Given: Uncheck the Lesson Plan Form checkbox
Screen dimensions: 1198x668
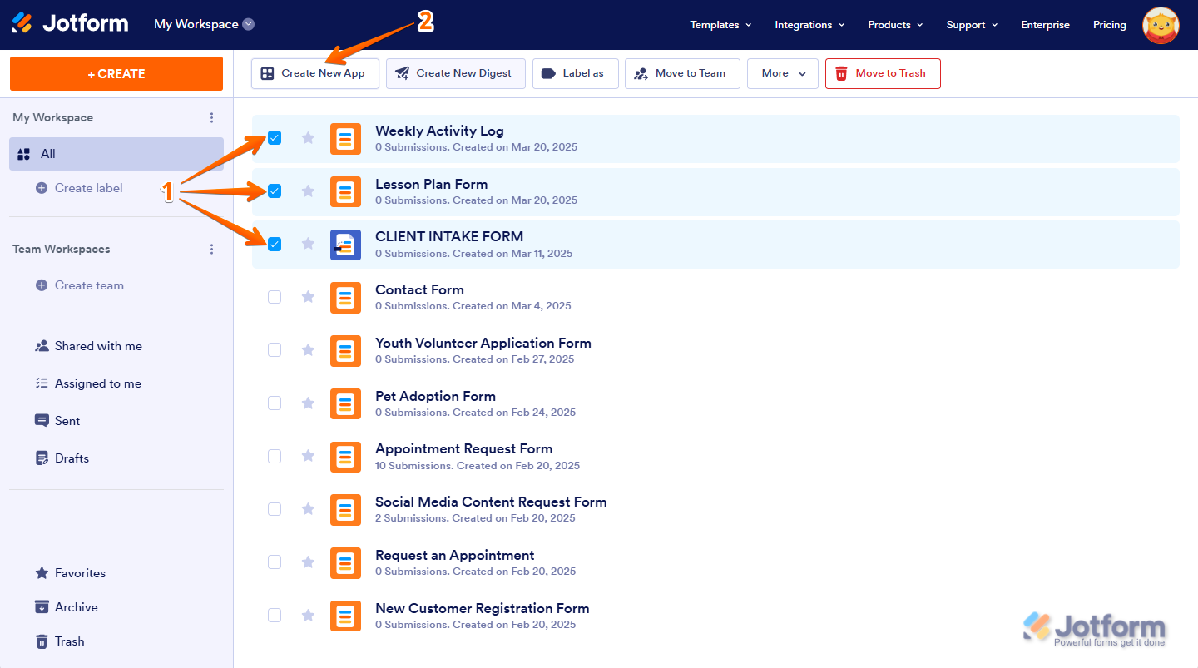Looking at the screenshot, I should (x=275, y=191).
